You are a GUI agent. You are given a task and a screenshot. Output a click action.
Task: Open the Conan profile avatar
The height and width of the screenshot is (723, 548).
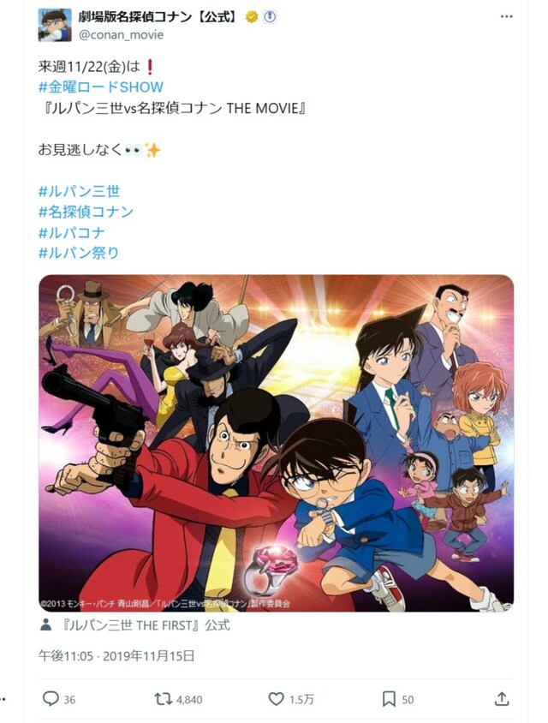click(55, 25)
